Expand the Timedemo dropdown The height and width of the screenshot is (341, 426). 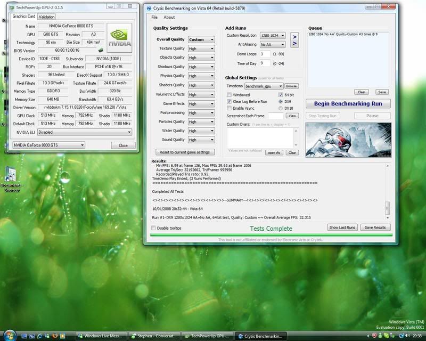tap(264, 86)
